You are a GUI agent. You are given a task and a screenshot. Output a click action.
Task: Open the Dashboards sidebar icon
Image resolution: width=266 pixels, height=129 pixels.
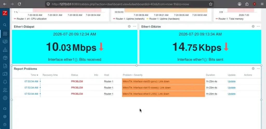pyautogui.click(x=5, y=34)
